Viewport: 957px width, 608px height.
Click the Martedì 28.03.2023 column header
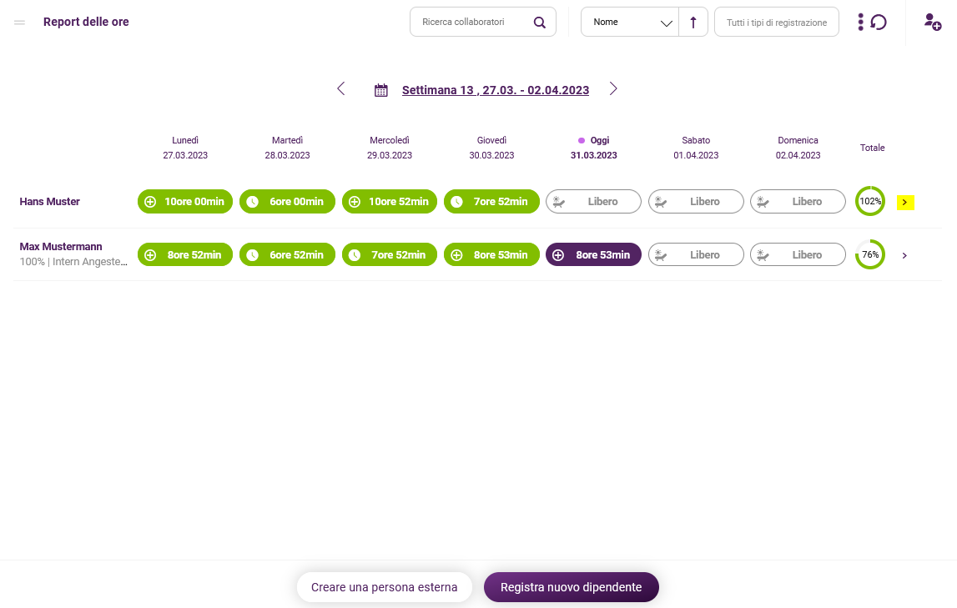288,148
